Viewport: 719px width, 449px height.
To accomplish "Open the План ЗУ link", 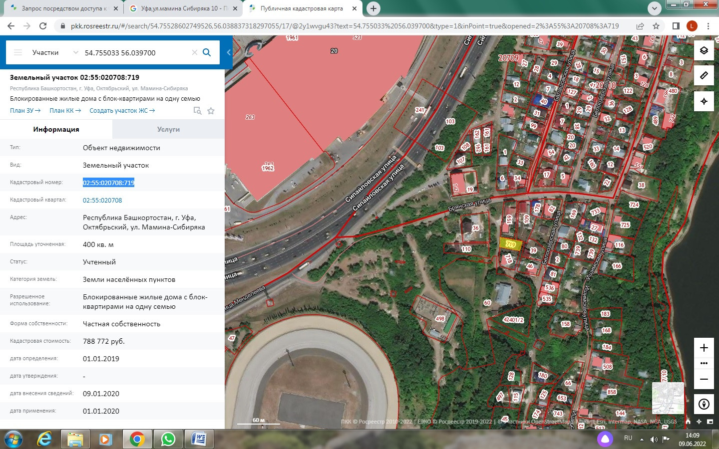I will (25, 111).
